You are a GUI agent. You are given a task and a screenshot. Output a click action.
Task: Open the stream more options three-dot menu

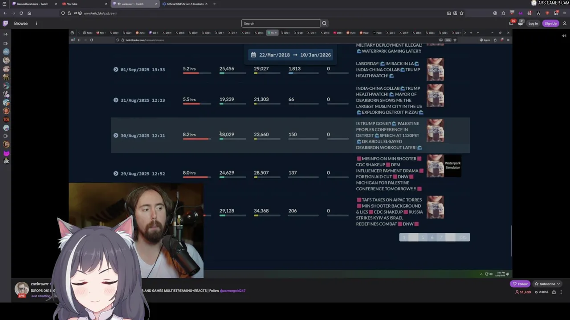(x=561, y=292)
